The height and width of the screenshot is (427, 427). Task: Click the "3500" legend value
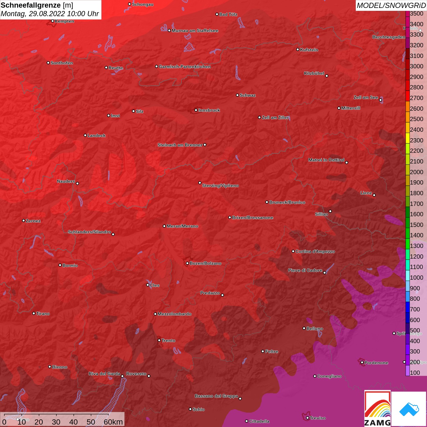click(417, 13)
